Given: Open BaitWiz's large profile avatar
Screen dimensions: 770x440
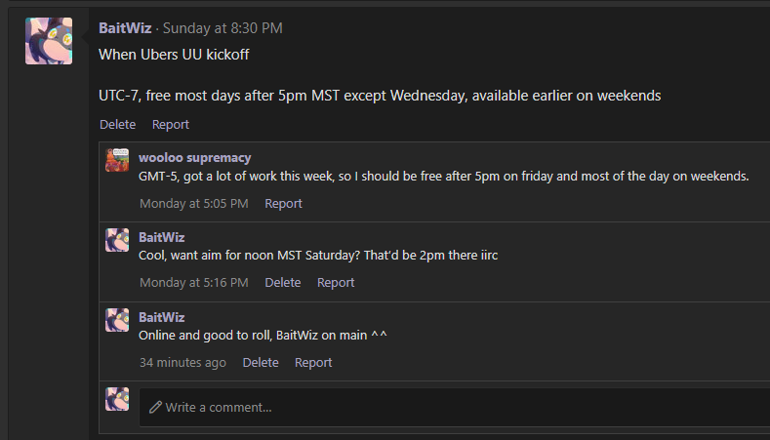Looking at the screenshot, I should pyautogui.click(x=49, y=41).
